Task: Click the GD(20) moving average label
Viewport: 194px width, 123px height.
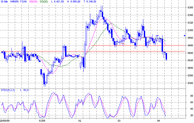Action: coord(44,2)
